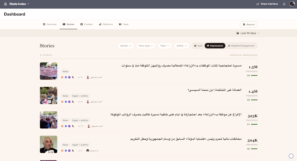Click the Instagram icon on the Jul 2 story
This screenshot has height=161, width=297.
(69, 150)
